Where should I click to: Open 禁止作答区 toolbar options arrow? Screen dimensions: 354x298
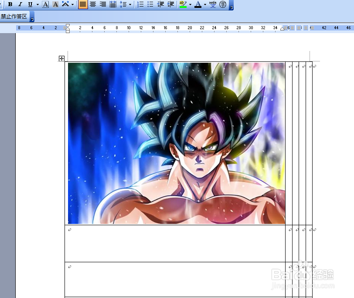click(32, 17)
